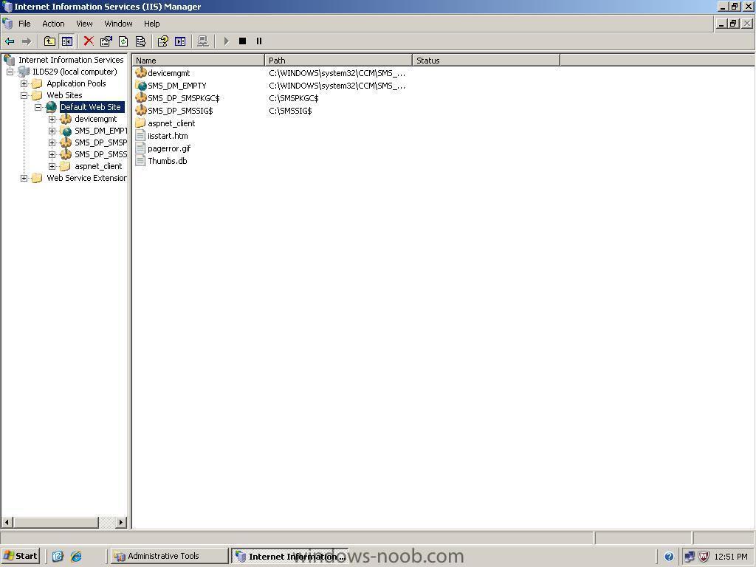Select SMS_DP_SMSPKGC$ in the right list
Screen dimensions: 756x567
click(x=184, y=98)
